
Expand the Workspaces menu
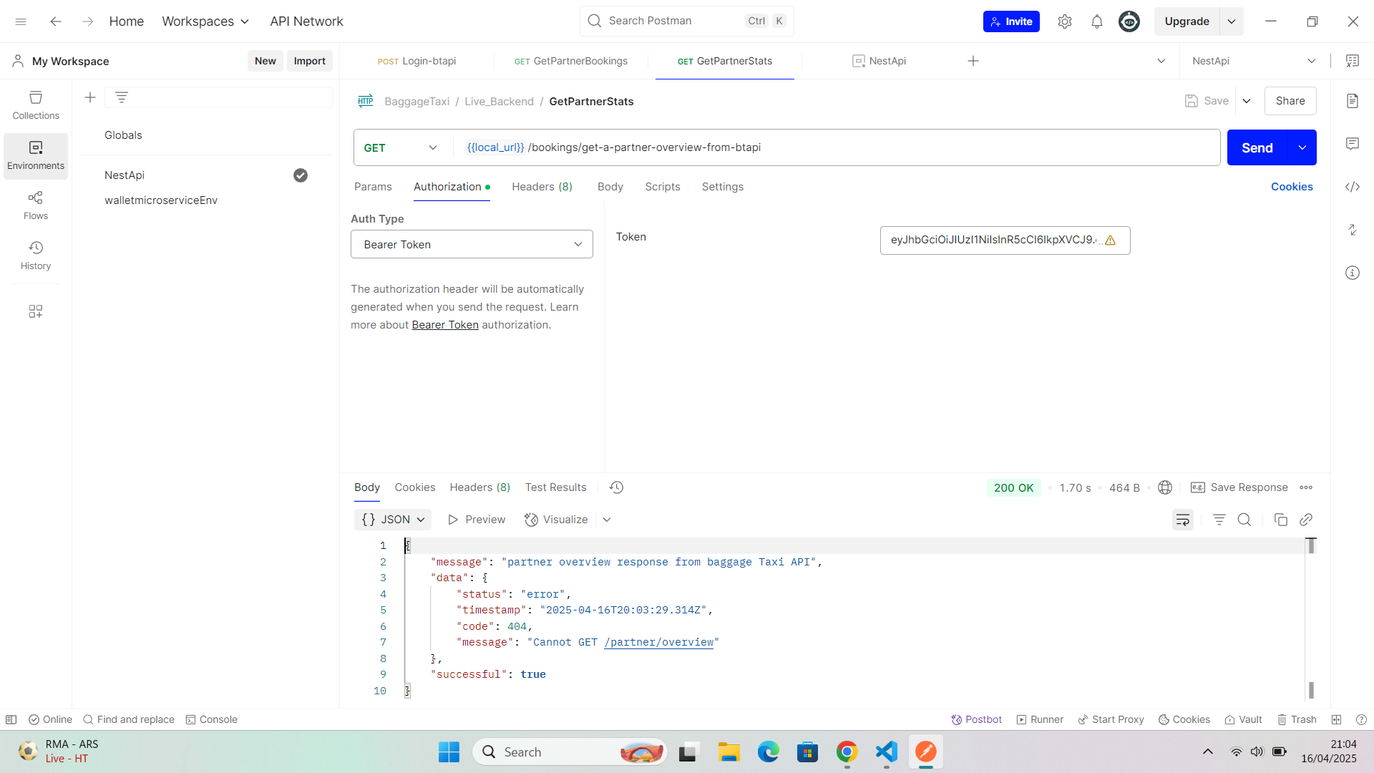click(x=205, y=21)
